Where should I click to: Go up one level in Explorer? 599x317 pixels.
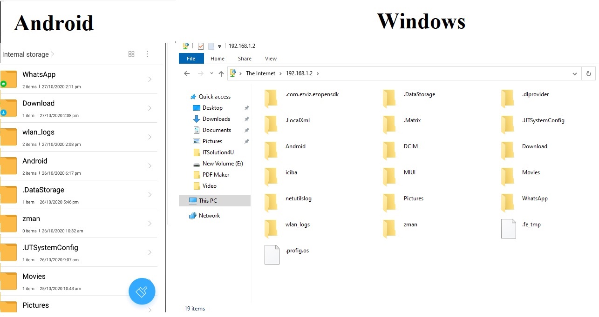click(221, 73)
